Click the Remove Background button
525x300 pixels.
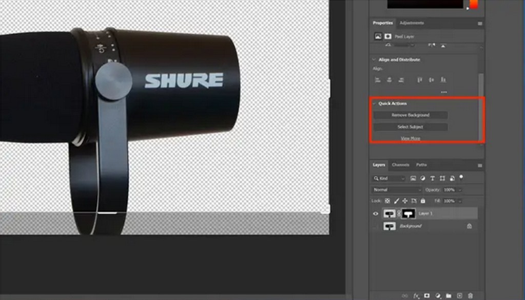pyautogui.click(x=410, y=115)
